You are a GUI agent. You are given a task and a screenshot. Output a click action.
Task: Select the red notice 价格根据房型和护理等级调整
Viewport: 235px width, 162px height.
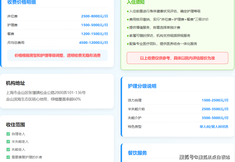[x=57, y=55]
